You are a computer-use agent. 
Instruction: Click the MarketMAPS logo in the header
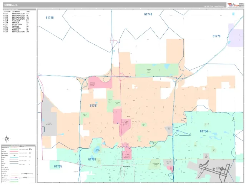point(233,5)
